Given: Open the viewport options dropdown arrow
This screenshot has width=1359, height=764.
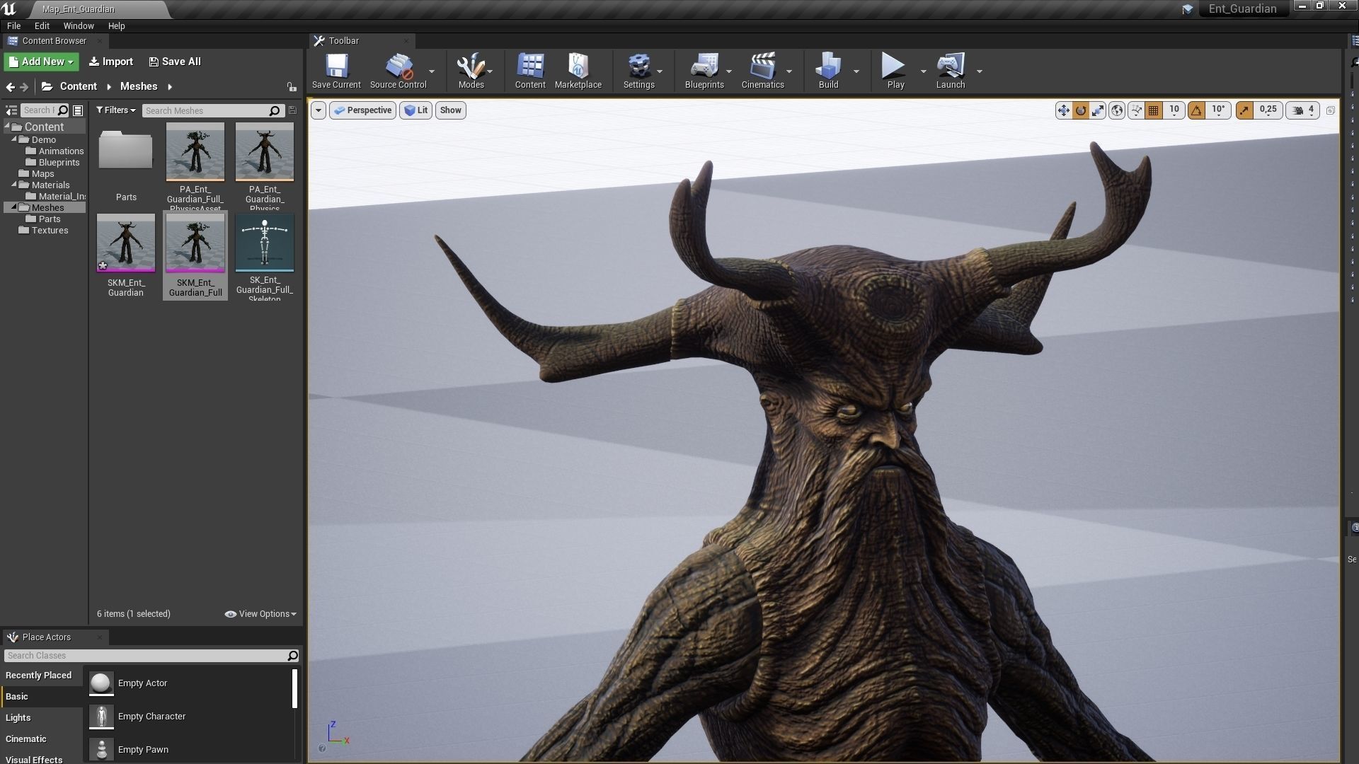Looking at the screenshot, I should [319, 110].
